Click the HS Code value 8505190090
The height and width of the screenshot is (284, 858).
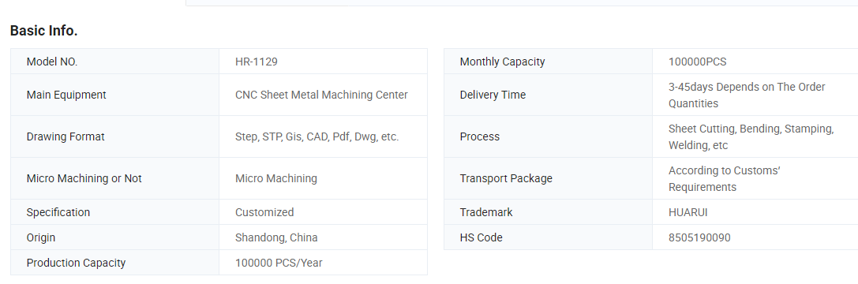[x=699, y=237]
